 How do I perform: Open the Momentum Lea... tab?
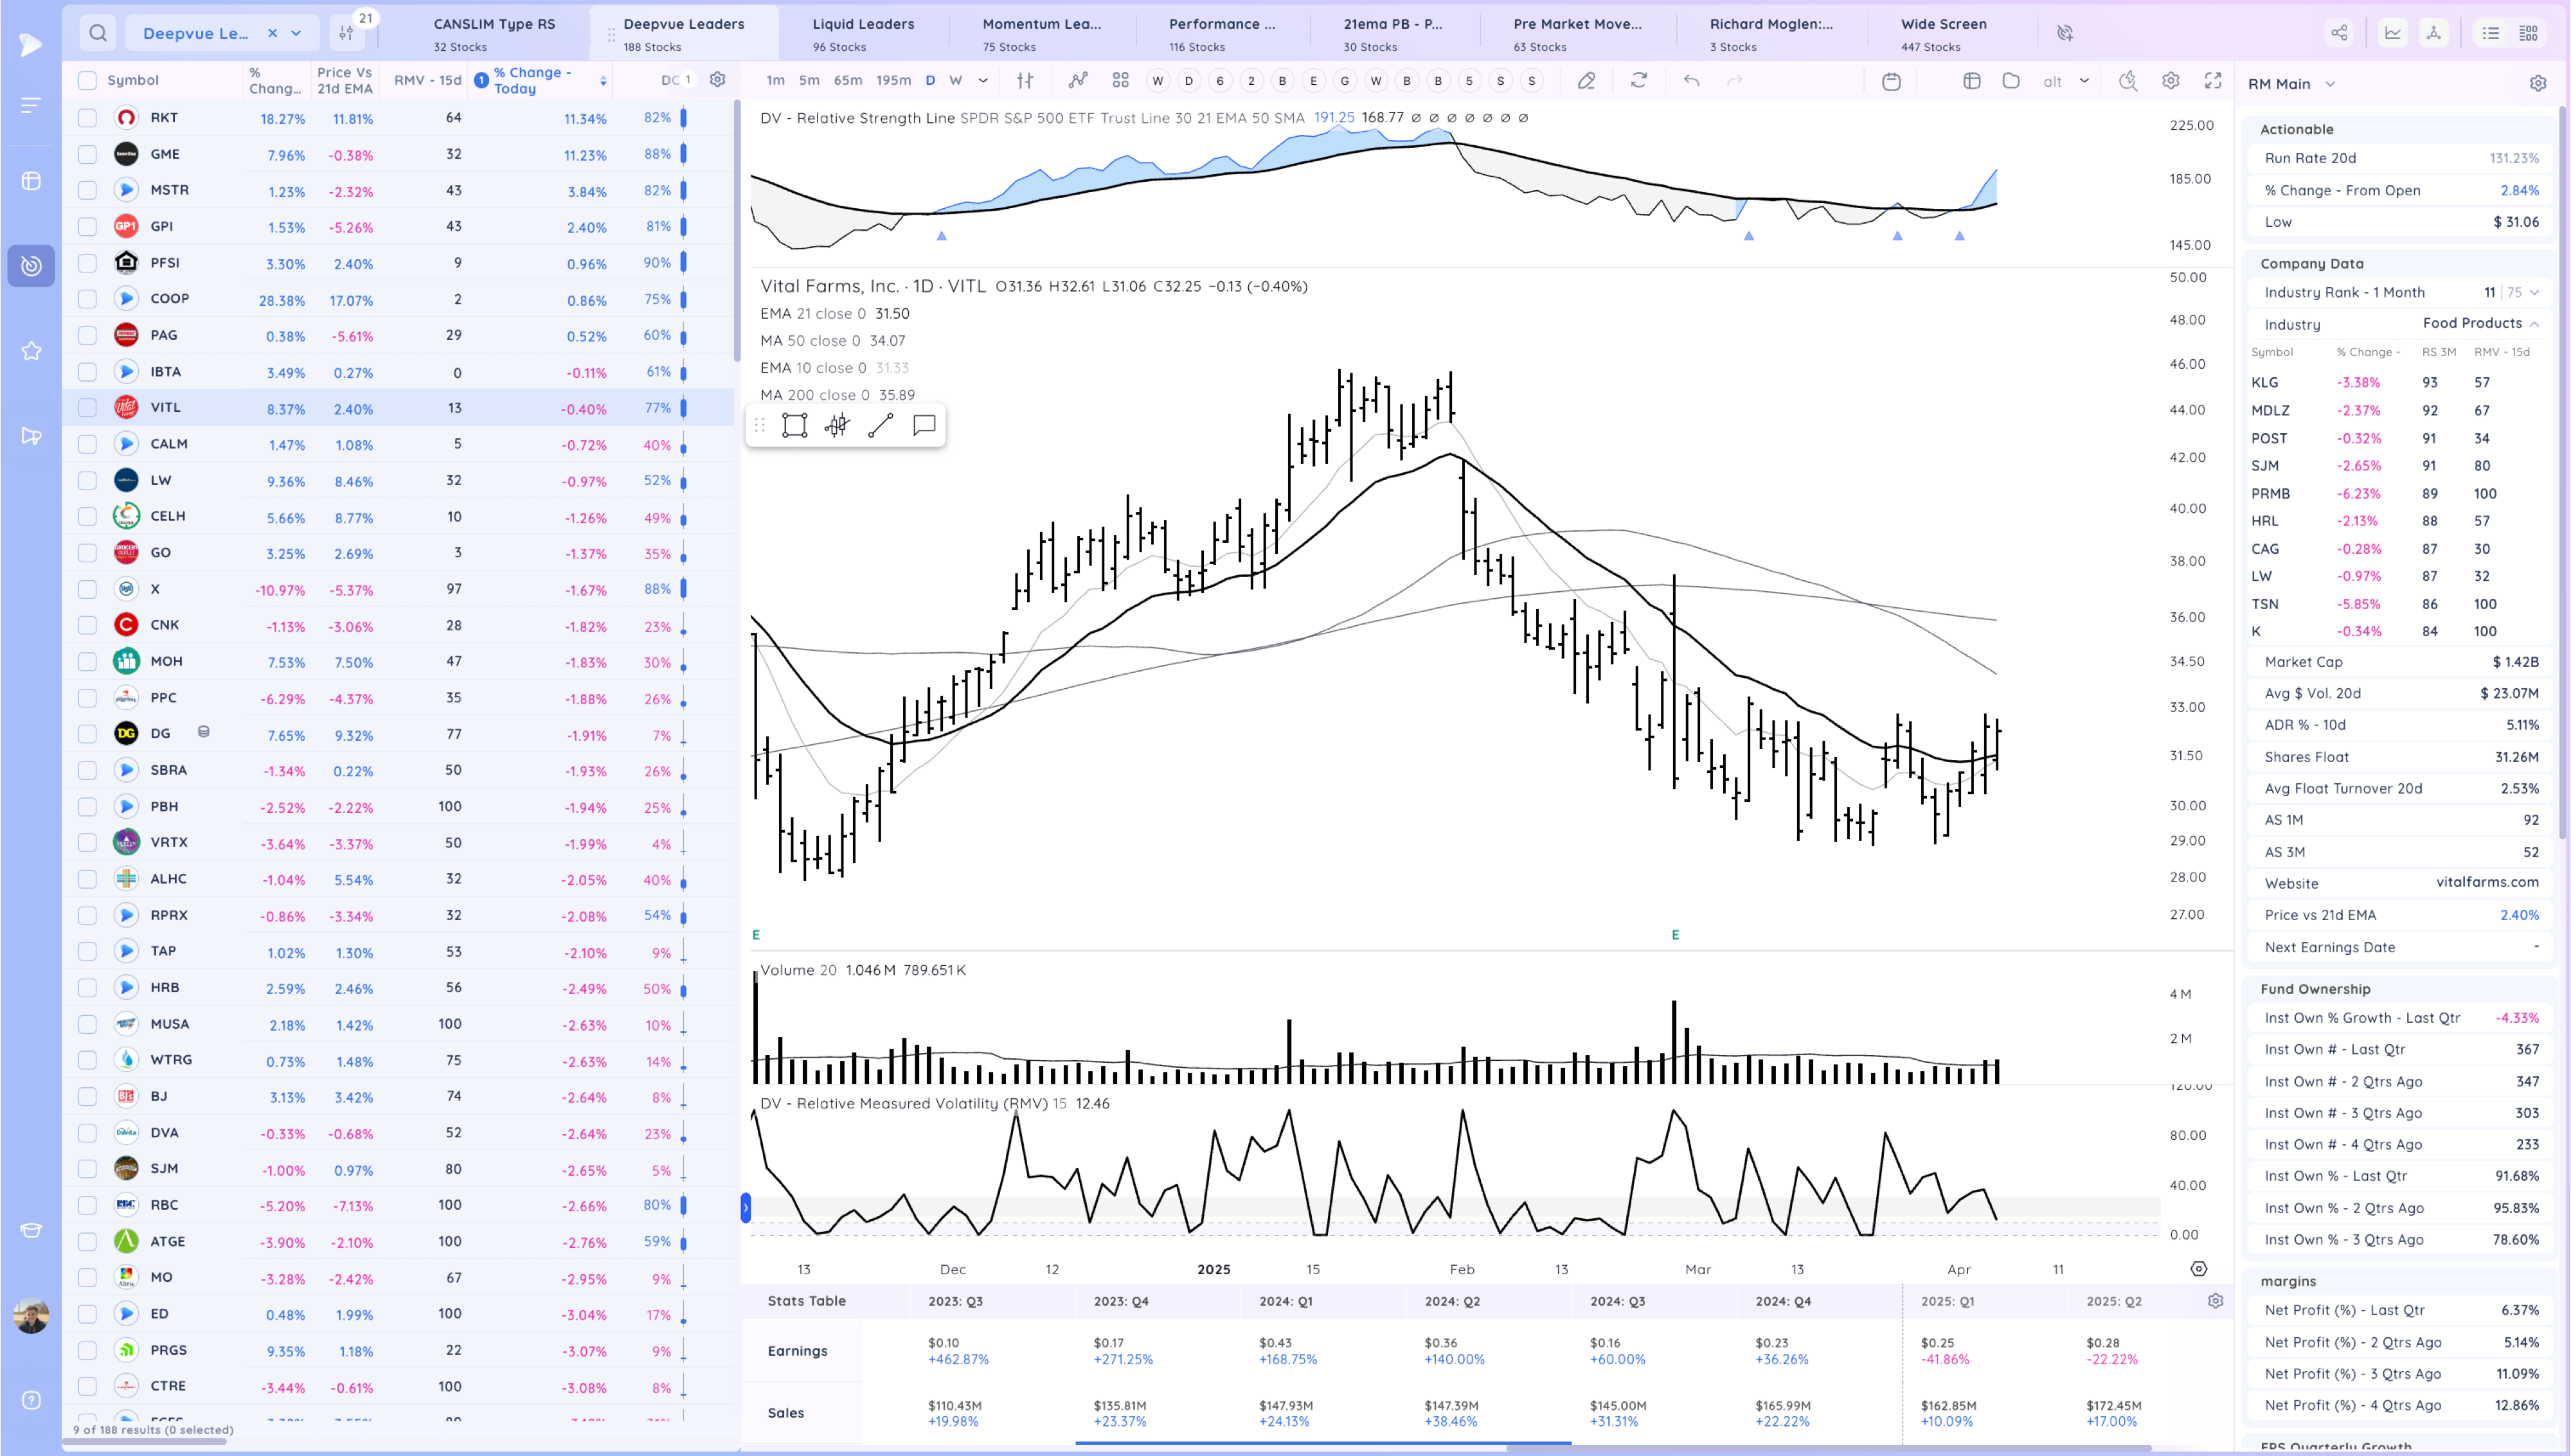point(1041,34)
